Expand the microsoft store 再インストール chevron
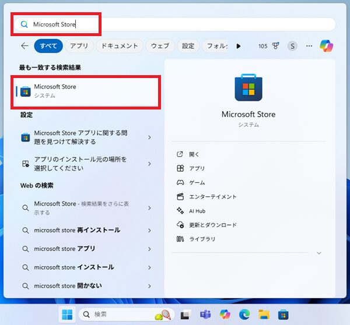The image size is (350, 325). coord(149,231)
